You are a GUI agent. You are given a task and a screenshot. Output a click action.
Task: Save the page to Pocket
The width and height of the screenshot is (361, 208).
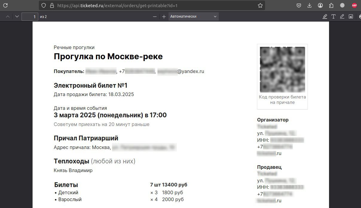point(298,5)
